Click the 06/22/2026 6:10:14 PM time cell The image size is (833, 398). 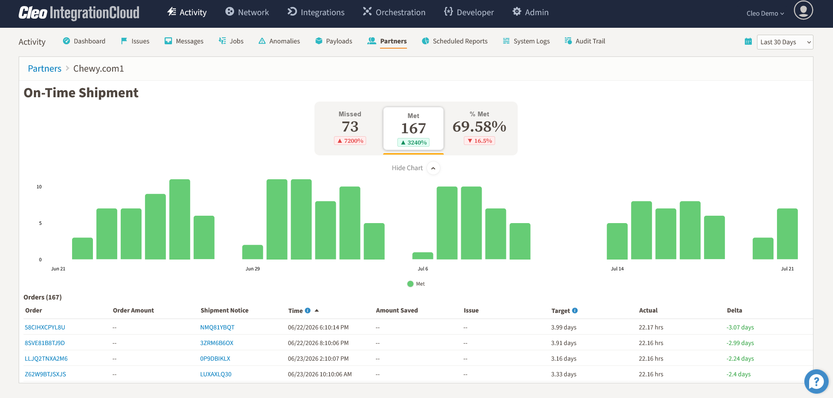click(318, 327)
